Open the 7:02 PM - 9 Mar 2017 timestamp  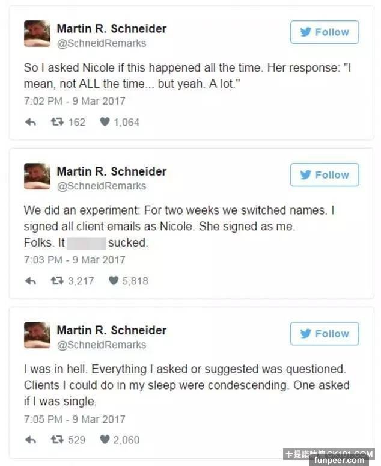75,101
